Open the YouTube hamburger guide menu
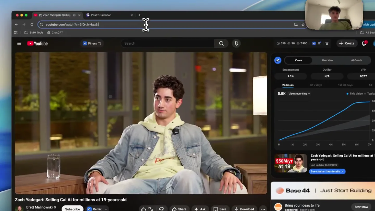 19,44
